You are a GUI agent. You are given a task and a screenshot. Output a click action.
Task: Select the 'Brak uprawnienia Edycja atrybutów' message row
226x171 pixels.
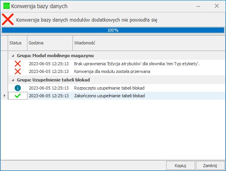click(x=117, y=64)
